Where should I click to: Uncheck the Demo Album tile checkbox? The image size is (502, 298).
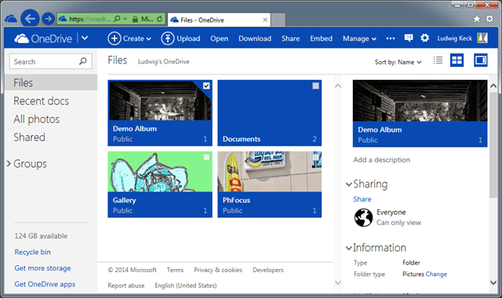(206, 85)
